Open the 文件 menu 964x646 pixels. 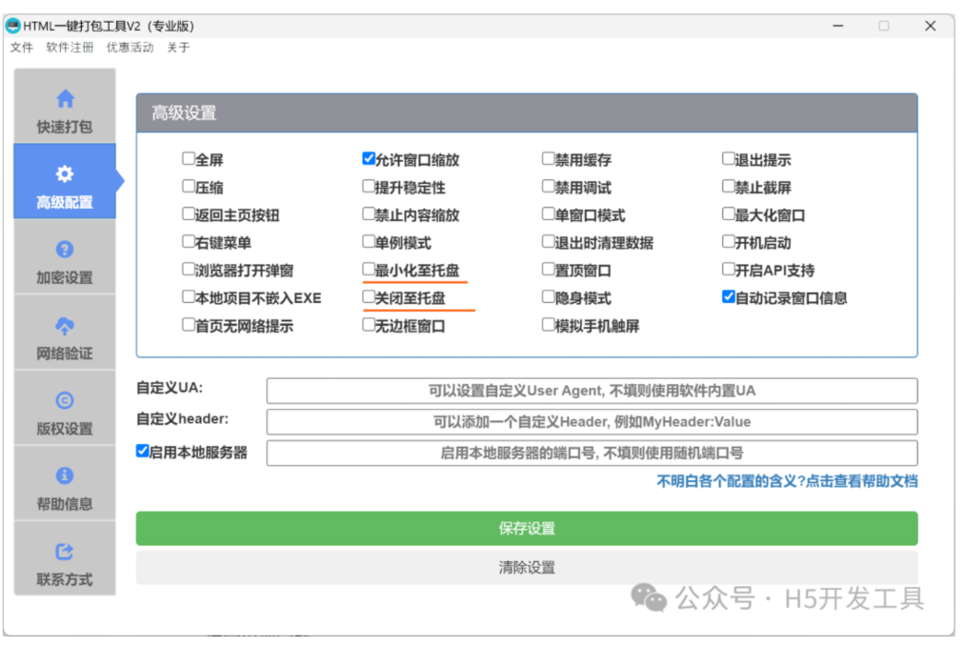(x=22, y=48)
